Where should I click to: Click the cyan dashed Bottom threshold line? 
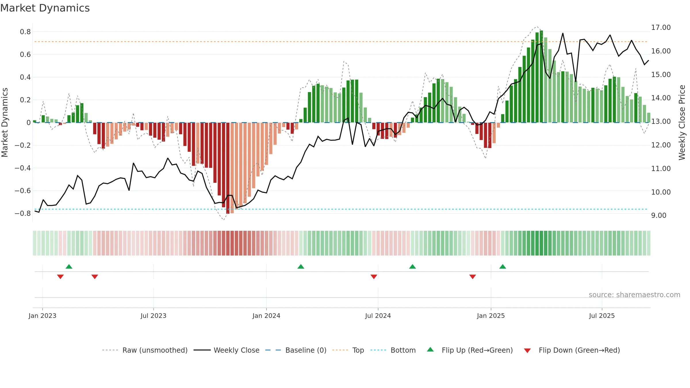(341, 209)
